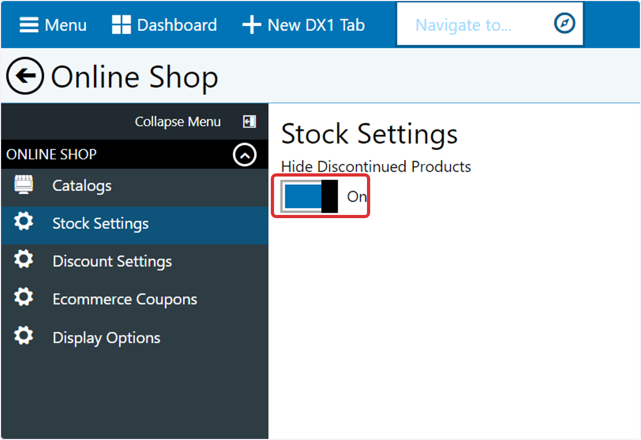641x440 pixels.
Task: Open Discount Settings in the sidebar
Action: coord(135,262)
